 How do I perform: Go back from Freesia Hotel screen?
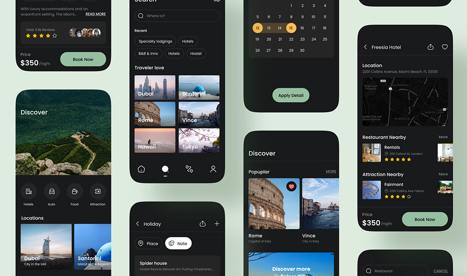365,47
